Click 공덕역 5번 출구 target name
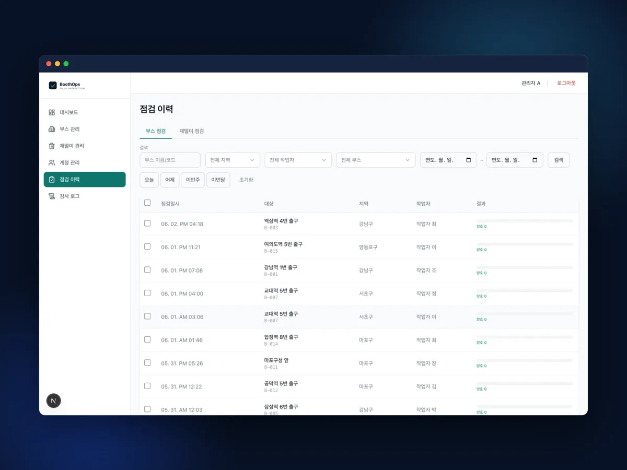This screenshot has height=470, width=627. click(281, 384)
